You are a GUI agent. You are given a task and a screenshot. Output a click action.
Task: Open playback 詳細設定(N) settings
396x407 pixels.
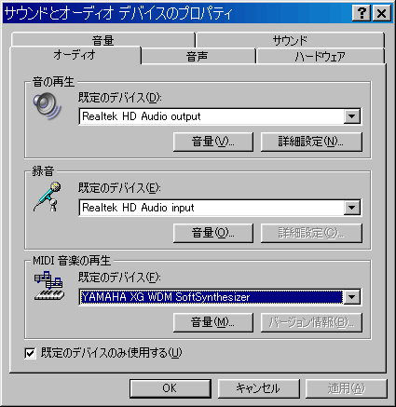coord(311,142)
